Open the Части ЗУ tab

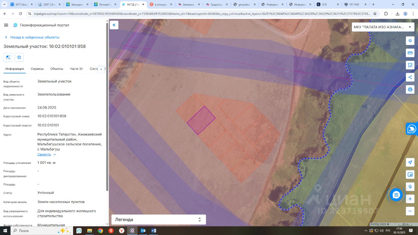click(76, 69)
